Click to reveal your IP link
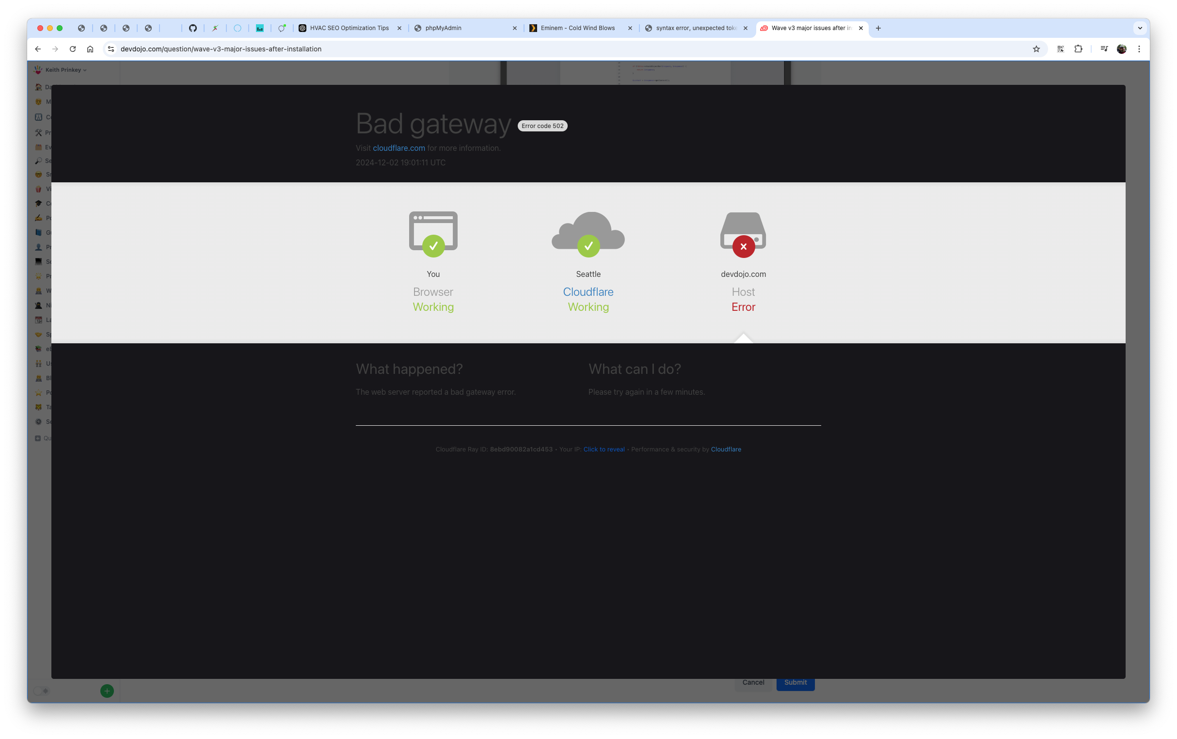 tap(604, 449)
